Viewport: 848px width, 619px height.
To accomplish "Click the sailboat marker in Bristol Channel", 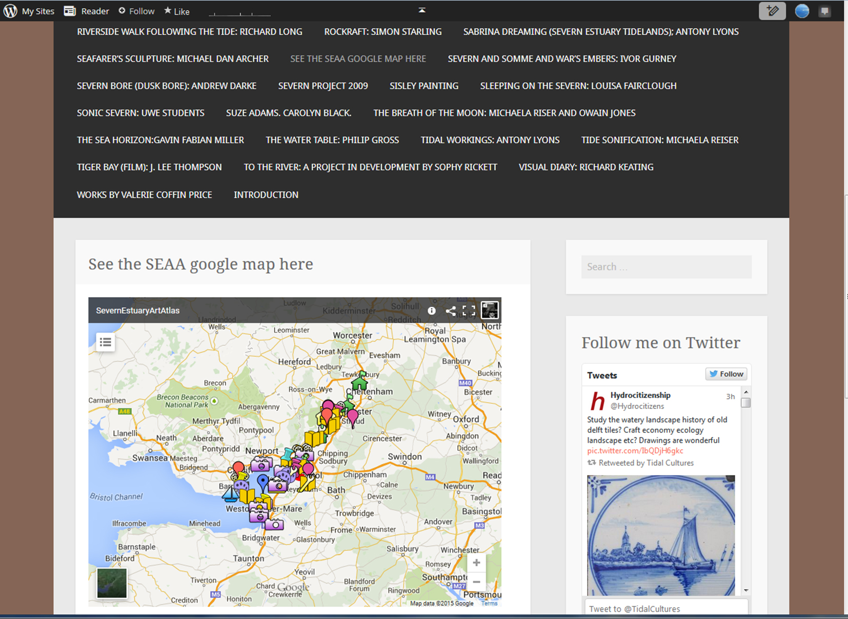I will pos(230,494).
